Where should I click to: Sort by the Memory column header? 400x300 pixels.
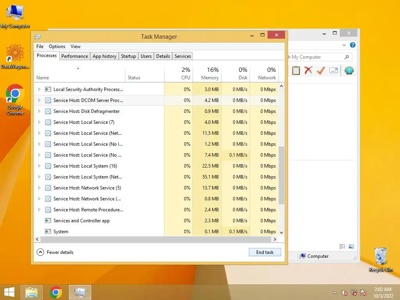coord(207,73)
